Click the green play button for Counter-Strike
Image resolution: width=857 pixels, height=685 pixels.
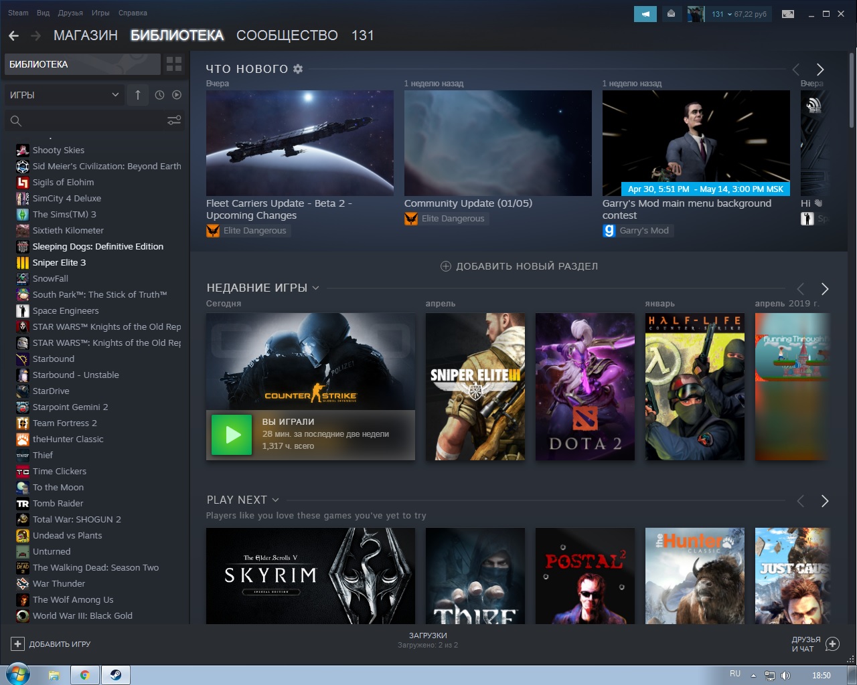232,435
